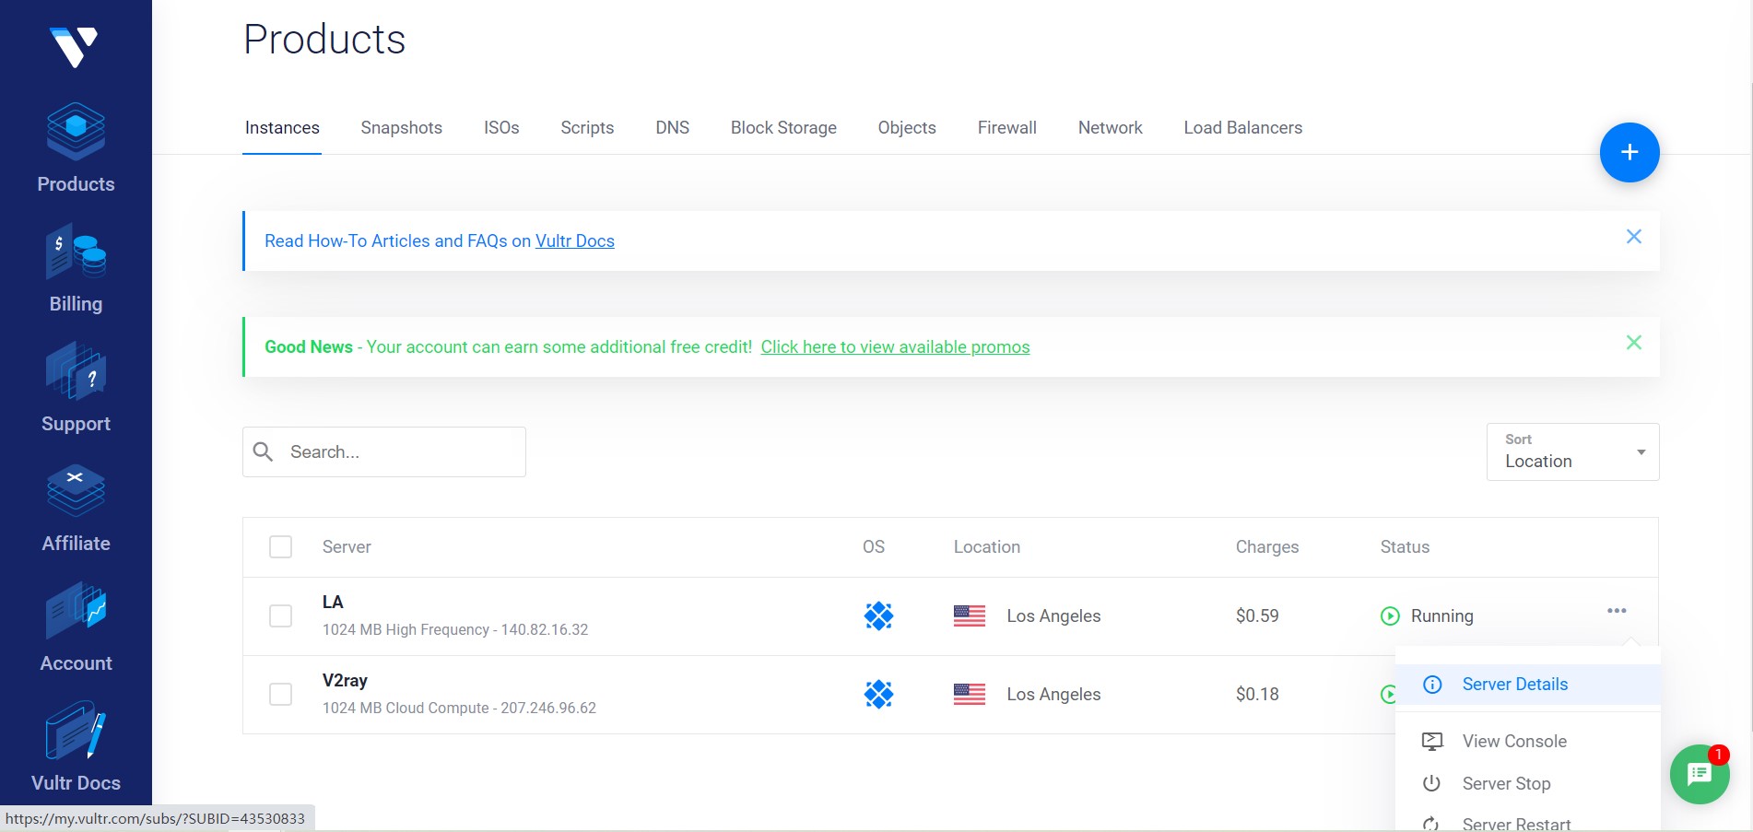Open the green chat widget

1699,774
